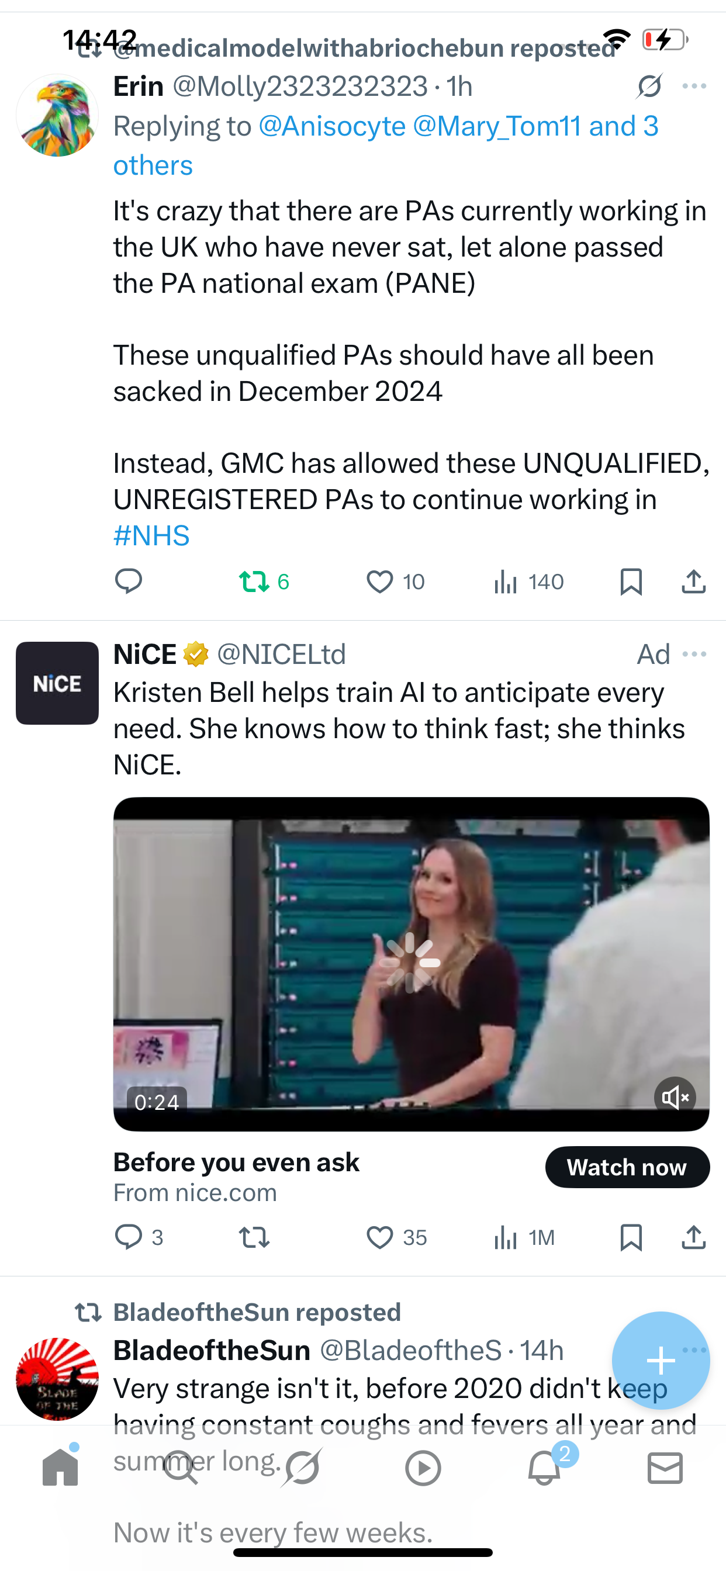Compose a new post with plus button
Image resolution: width=726 pixels, height=1571 pixels.
(x=661, y=1361)
